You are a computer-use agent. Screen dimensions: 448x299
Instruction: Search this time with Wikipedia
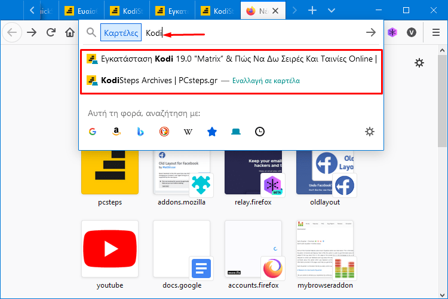(x=188, y=132)
